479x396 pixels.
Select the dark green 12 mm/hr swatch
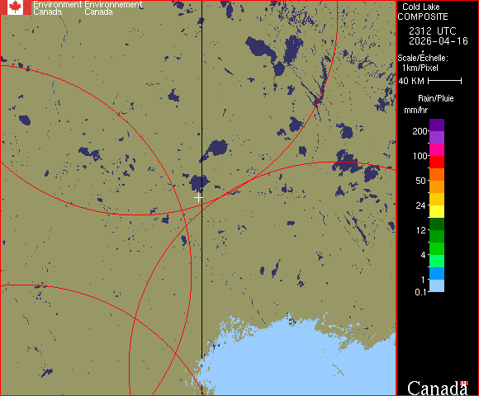437,224
